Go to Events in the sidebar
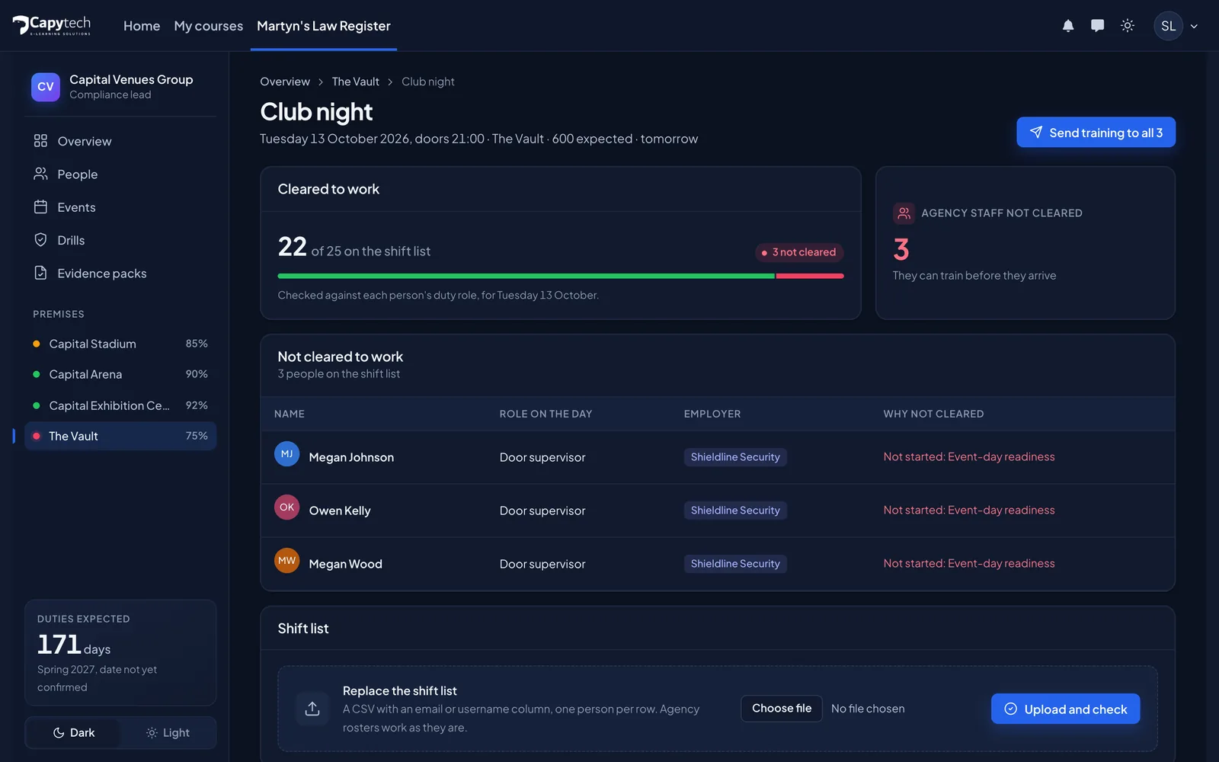The width and height of the screenshot is (1219, 762). 120,207
